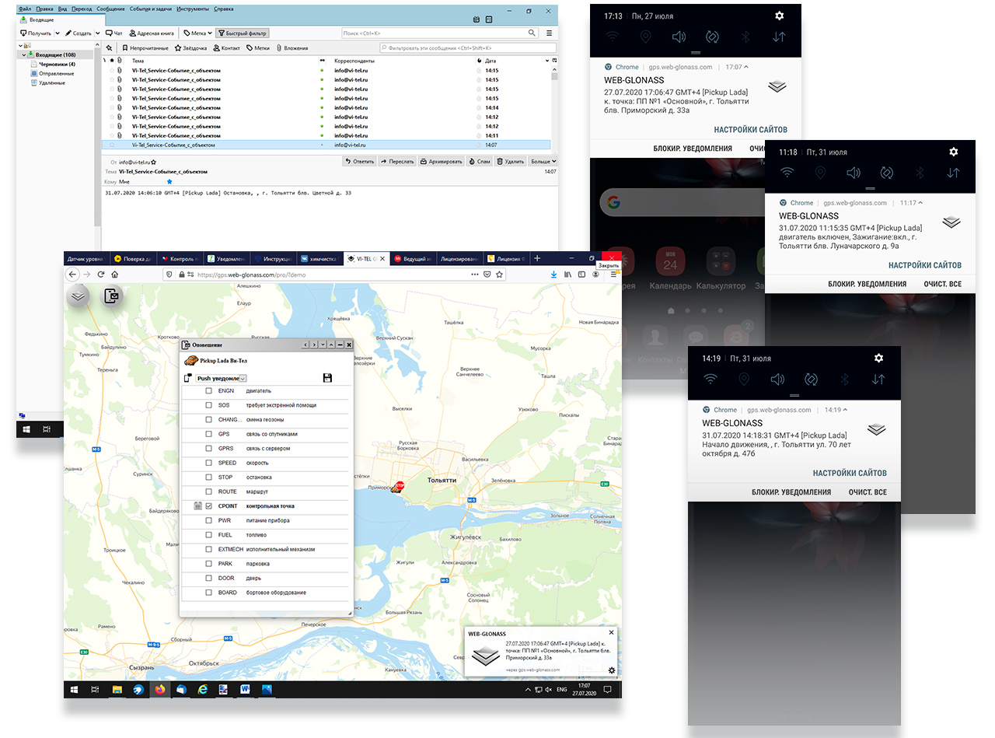Image resolution: width=995 pixels, height=738 pixels.
Task: Toggle location on the 11:18 phone quick settings
Action: click(820, 173)
